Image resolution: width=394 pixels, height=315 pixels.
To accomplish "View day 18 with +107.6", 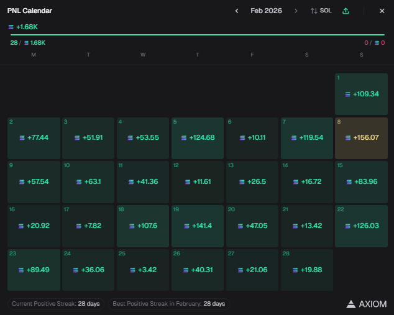I will [143, 226].
